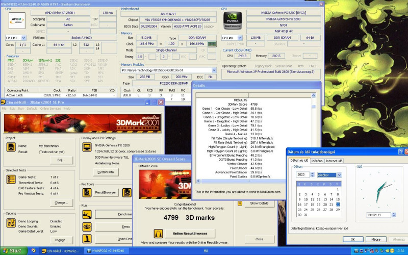
Task: Click the help question mark in date dialog title bar
Action: (401, 151)
